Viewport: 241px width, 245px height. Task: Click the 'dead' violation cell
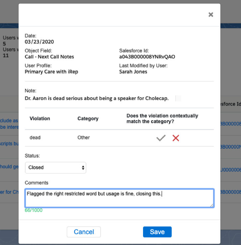pyautogui.click(x=35, y=137)
